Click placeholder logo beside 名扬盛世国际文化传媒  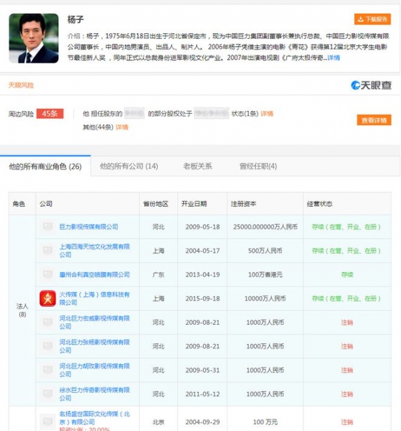click(47, 422)
